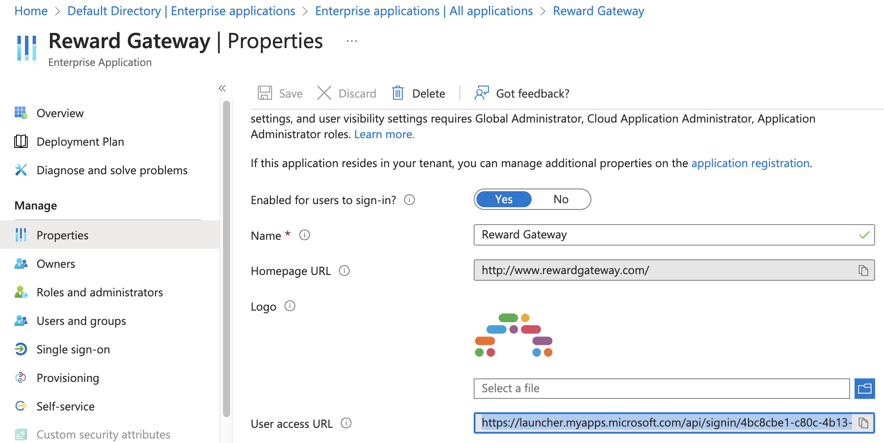
Task: Edit the Name field containing Reward Gateway
Action: pyautogui.click(x=674, y=235)
